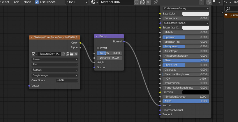The width and height of the screenshot is (238, 122).
Task: Open the Linear interpolation dropdown
Action: [x=55, y=59]
